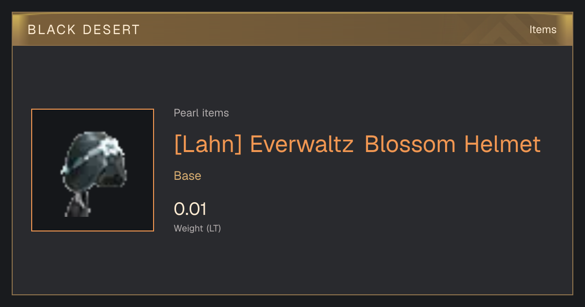
Task: Click the Weight (LT) caption
Action: pyautogui.click(x=197, y=228)
